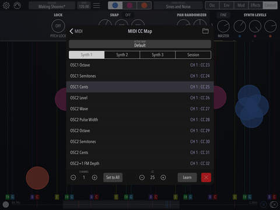Screen dimensions: 280x210
Task: Toggle the Snap OFF switch
Action: coord(128,15)
